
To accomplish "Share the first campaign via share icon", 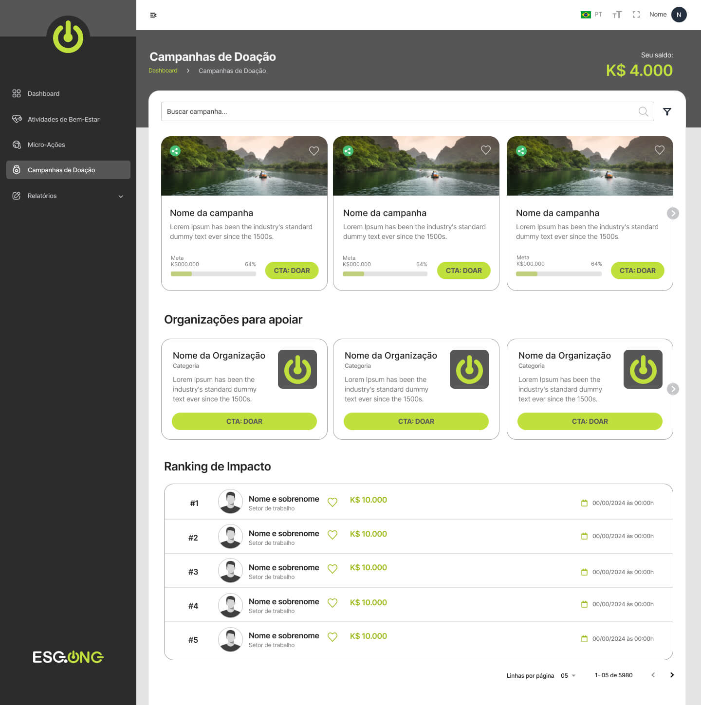I will click(x=175, y=151).
